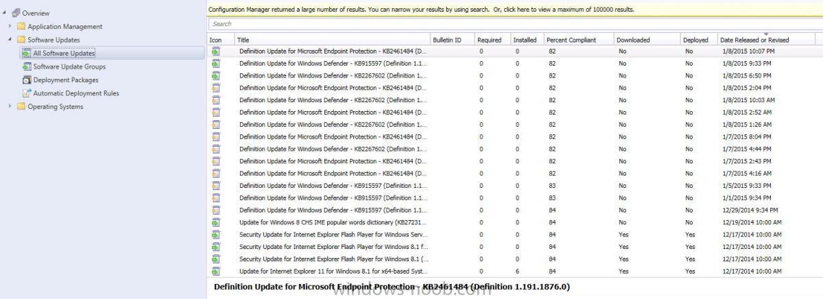Sort by the Icon column header
The image size is (823, 299).
pyautogui.click(x=220, y=40)
